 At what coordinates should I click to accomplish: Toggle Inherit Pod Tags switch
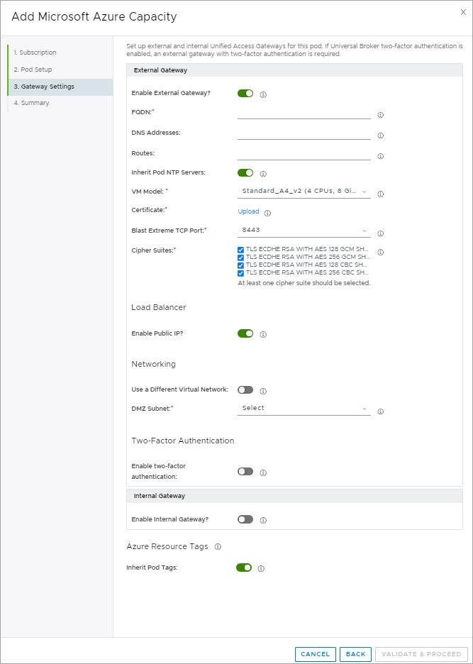point(244,568)
